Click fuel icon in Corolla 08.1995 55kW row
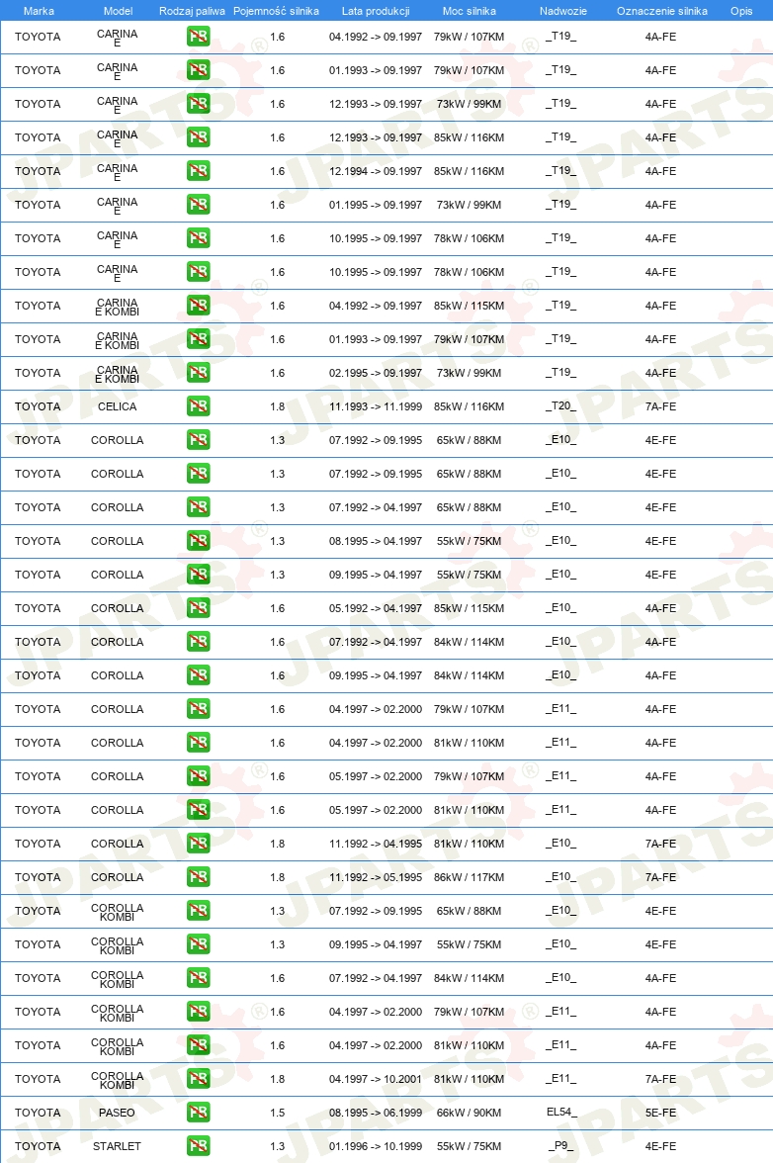 click(198, 541)
